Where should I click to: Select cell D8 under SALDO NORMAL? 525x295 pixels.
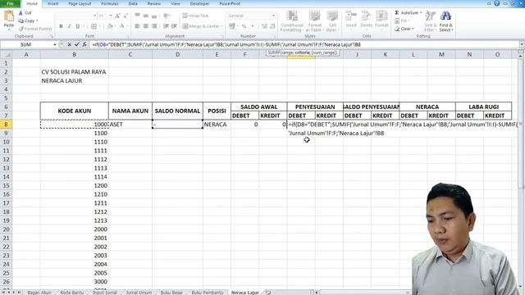pyautogui.click(x=177, y=124)
